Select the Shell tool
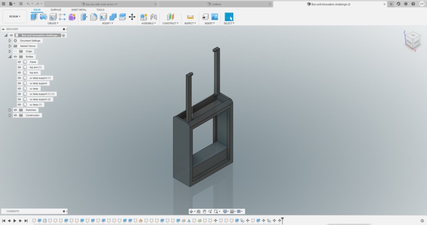427x225 pixels. click(103, 17)
